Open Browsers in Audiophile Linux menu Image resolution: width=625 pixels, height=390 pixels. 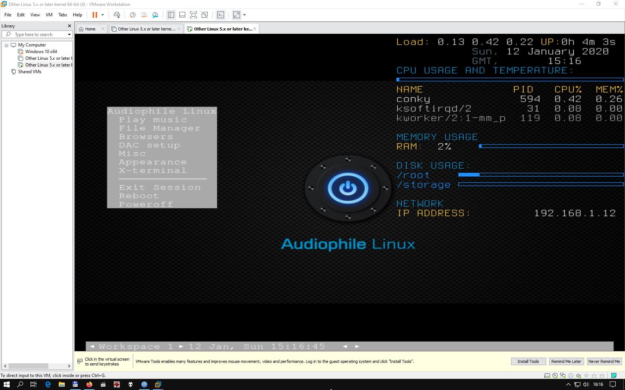pyautogui.click(x=146, y=137)
